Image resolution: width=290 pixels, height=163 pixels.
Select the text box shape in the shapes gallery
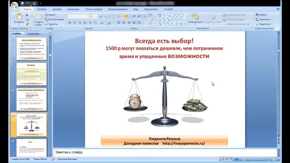click(159, 15)
